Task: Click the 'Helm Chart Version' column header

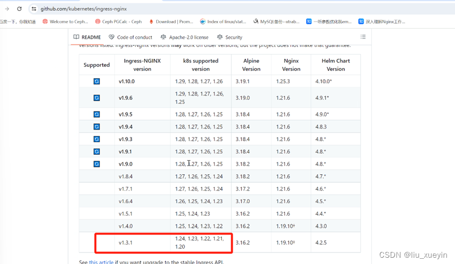Action: tap(336, 65)
